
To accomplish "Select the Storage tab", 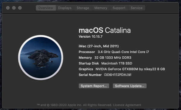I will coord(83,8).
